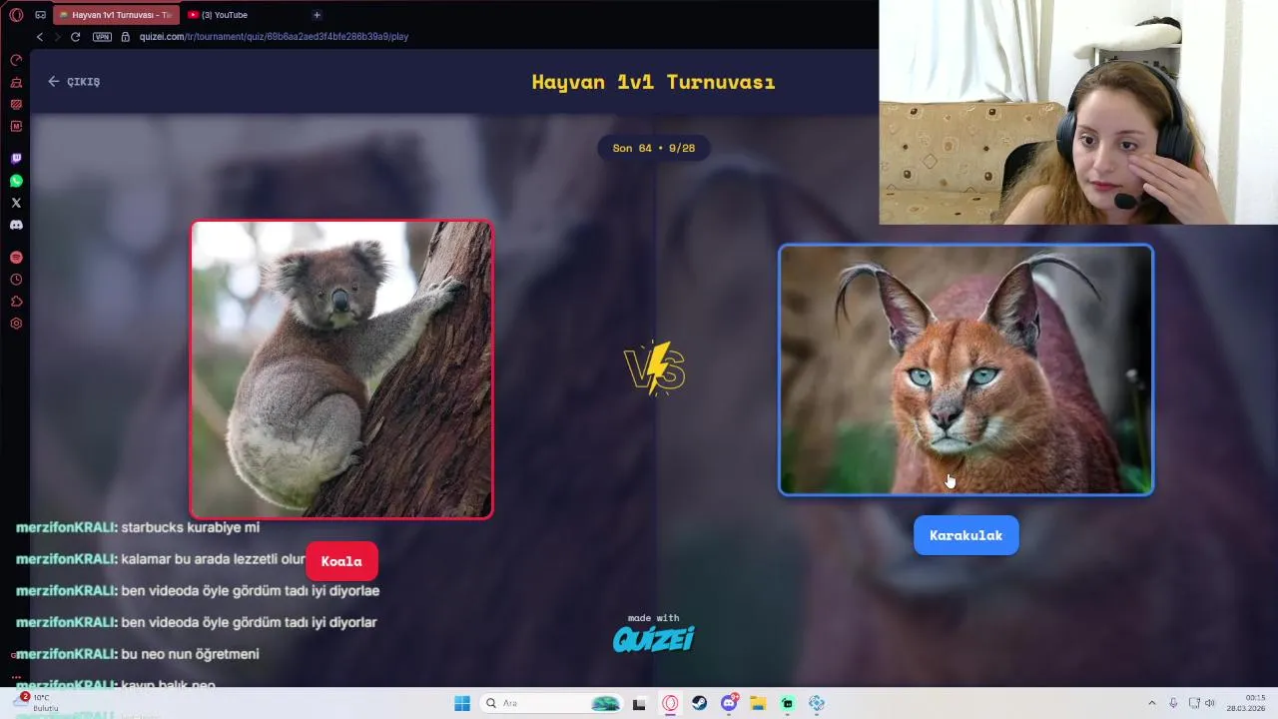The width and height of the screenshot is (1278, 719).
Task: Open the green app icon in taskbar
Action: point(788,703)
